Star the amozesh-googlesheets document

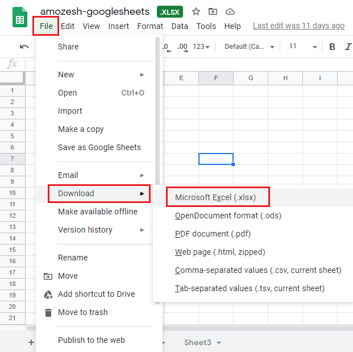tap(196, 11)
